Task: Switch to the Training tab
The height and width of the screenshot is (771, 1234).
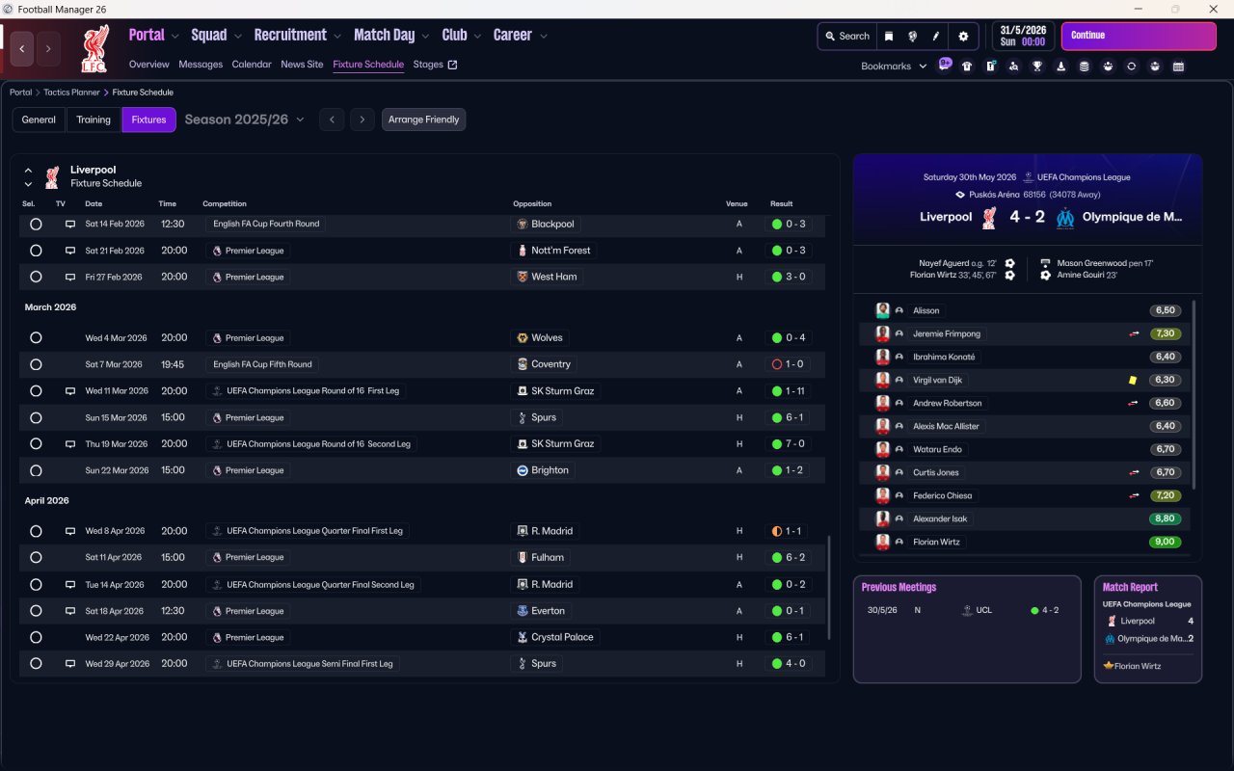Action: tap(94, 120)
